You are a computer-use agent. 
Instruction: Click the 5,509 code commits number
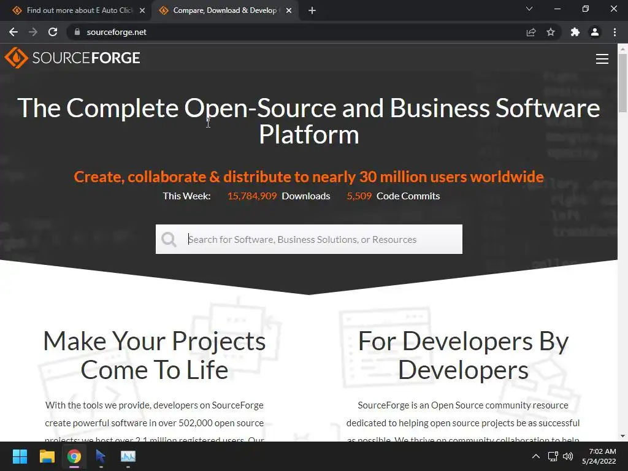359,196
